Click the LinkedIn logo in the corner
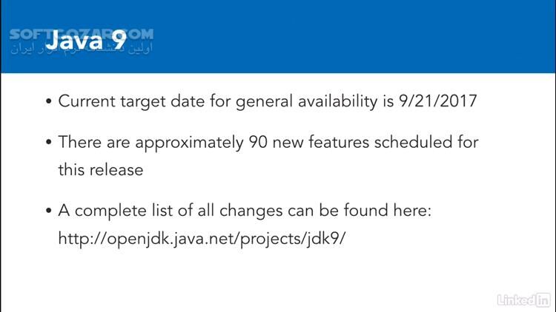 pos(523,300)
